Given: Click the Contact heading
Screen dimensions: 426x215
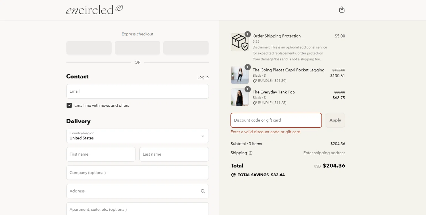Looking at the screenshot, I should (77, 77).
